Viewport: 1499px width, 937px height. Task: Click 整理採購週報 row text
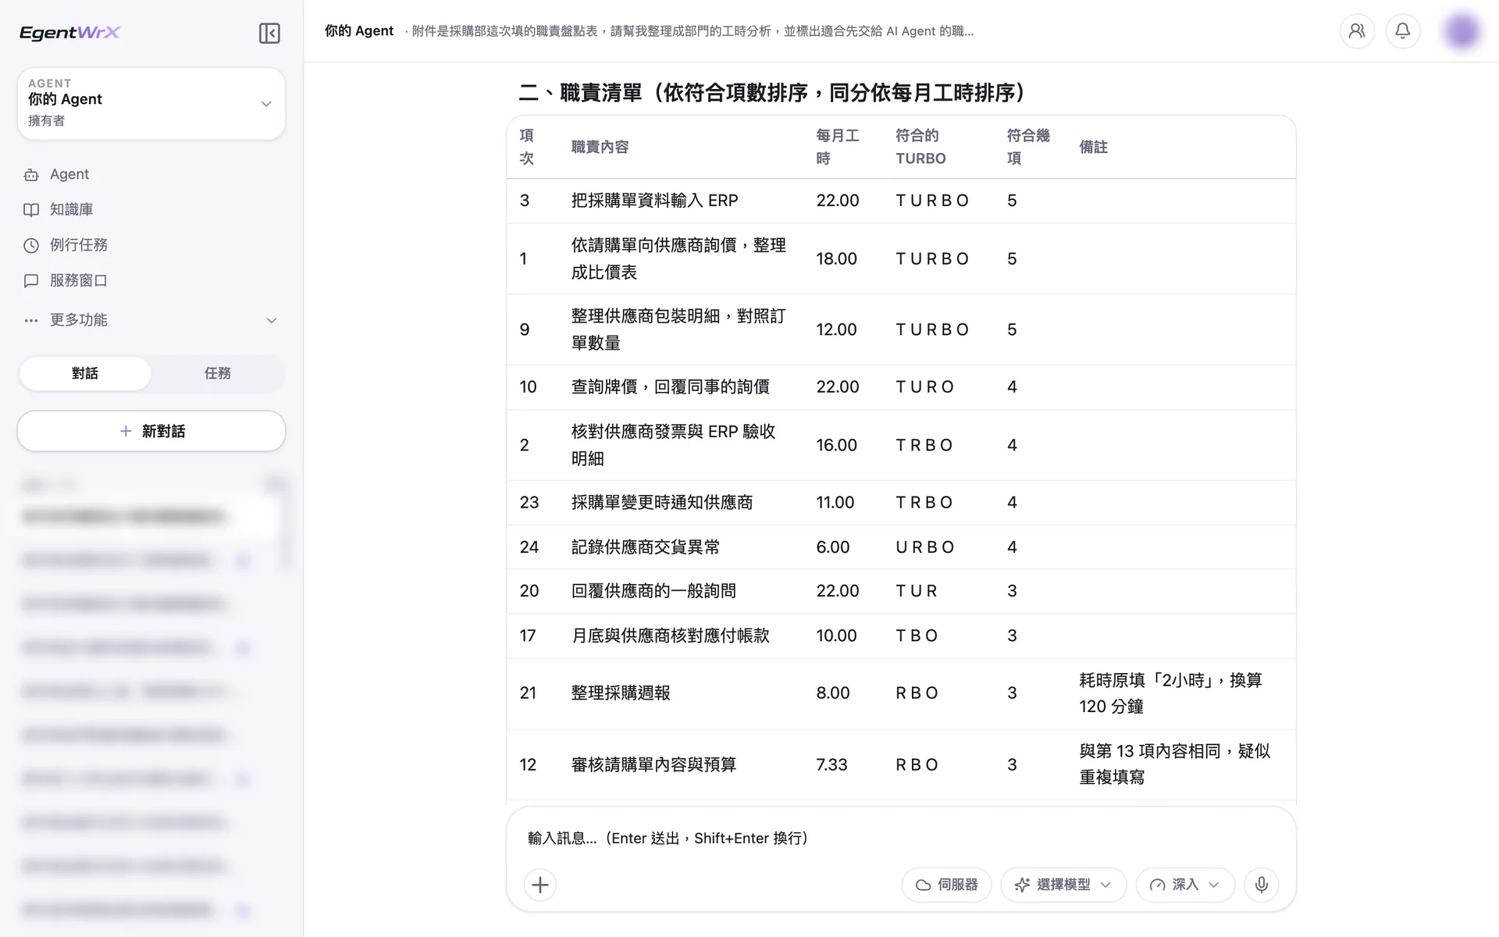click(x=621, y=693)
